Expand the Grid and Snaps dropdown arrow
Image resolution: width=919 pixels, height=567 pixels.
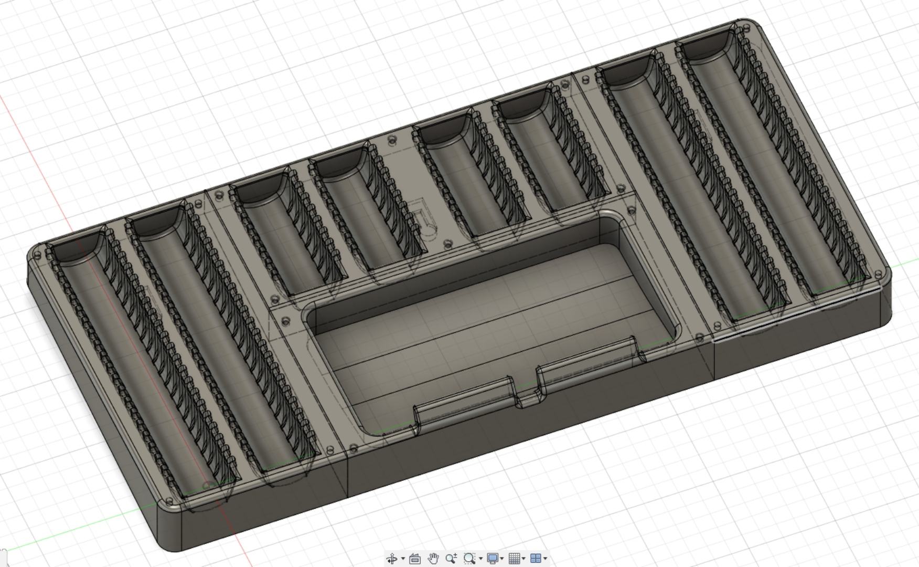(523, 559)
